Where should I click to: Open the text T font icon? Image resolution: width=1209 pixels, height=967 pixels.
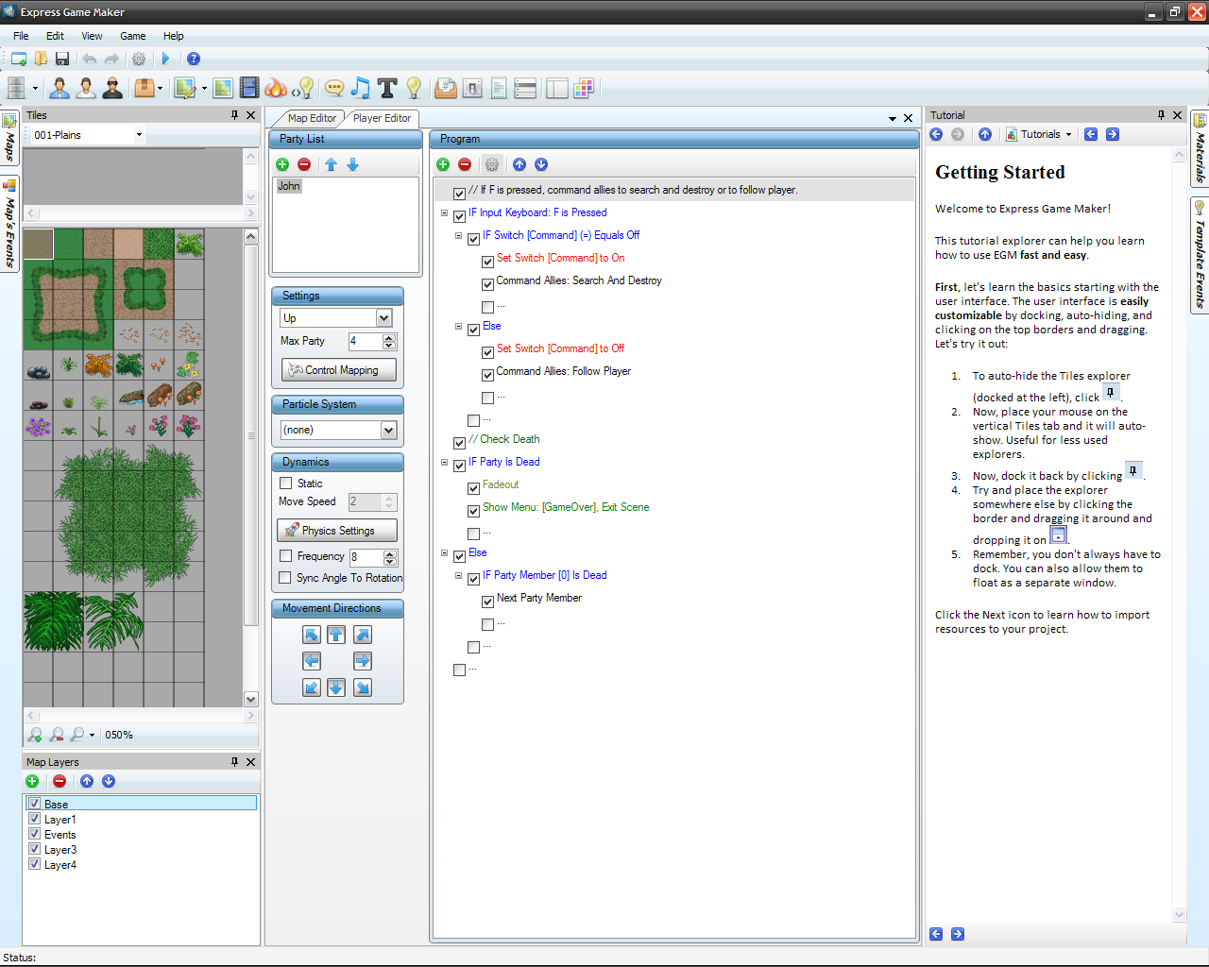tap(387, 88)
